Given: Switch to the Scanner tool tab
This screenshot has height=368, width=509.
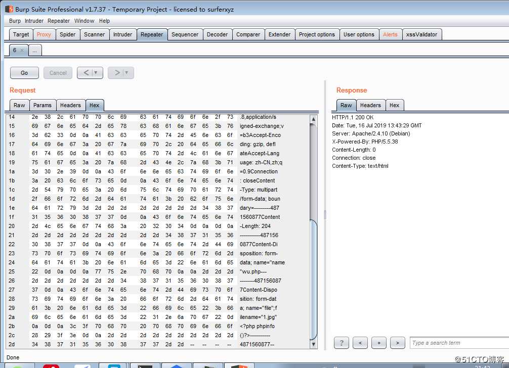Looking at the screenshot, I should pos(95,34).
